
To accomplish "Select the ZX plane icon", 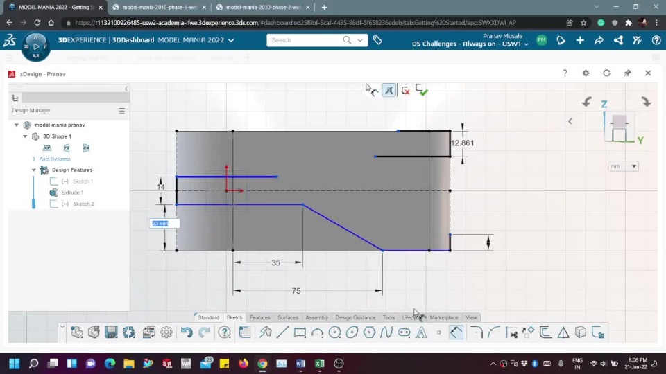I will [86, 148].
